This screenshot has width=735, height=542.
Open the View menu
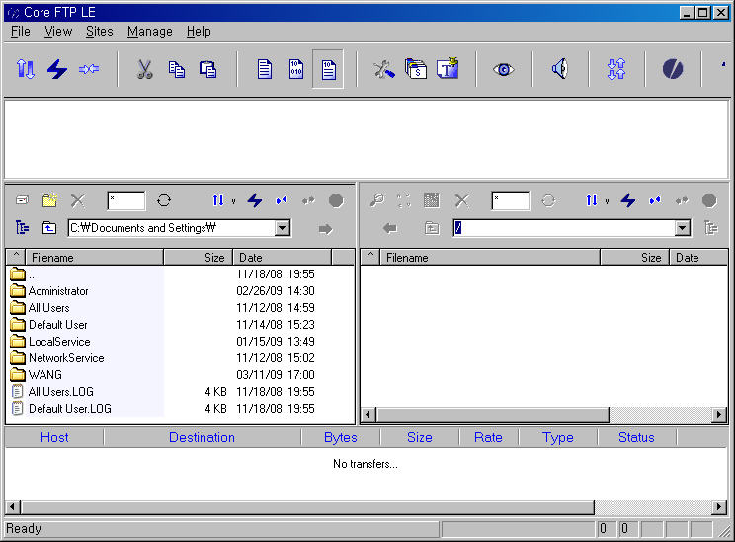(58, 32)
